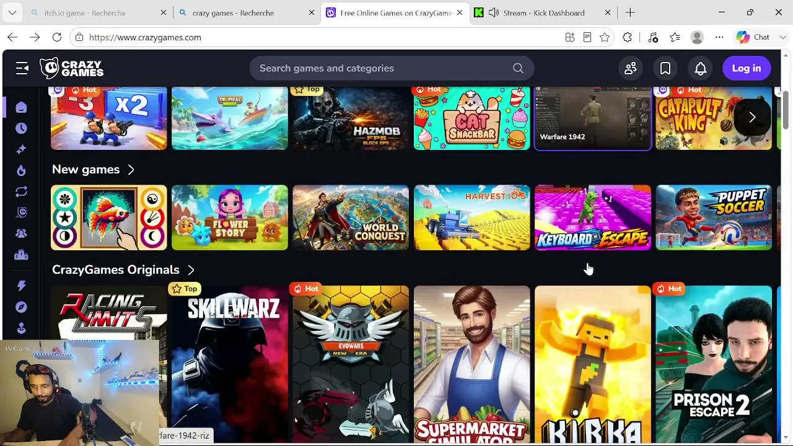The width and height of the screenshot is (793, 446).
Task: Open the Hazmob FPS game thumbnail
Action: pos(351,118)
